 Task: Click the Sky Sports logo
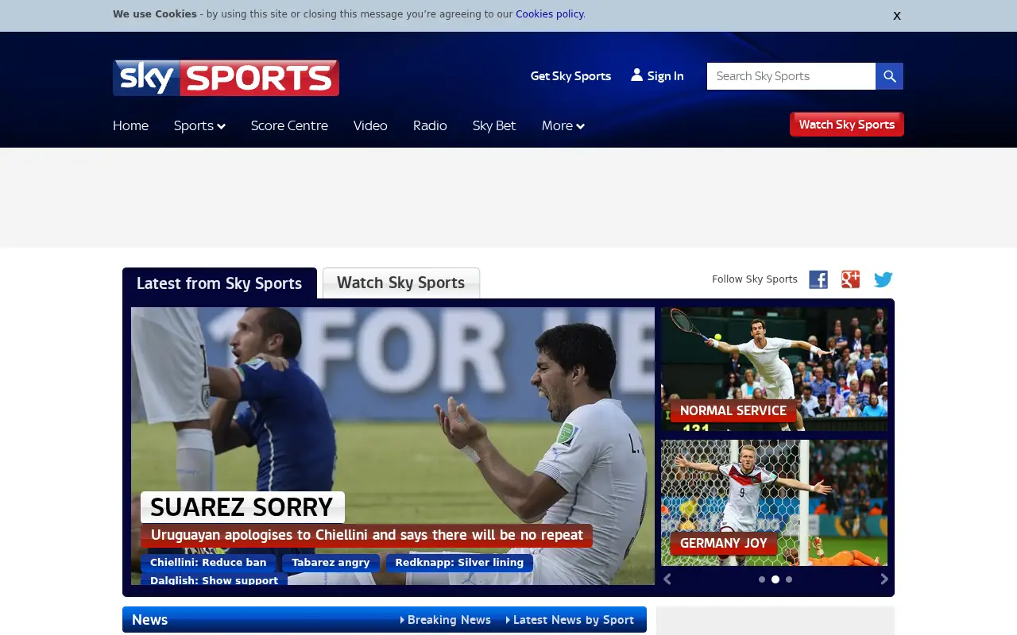[226, 78]
